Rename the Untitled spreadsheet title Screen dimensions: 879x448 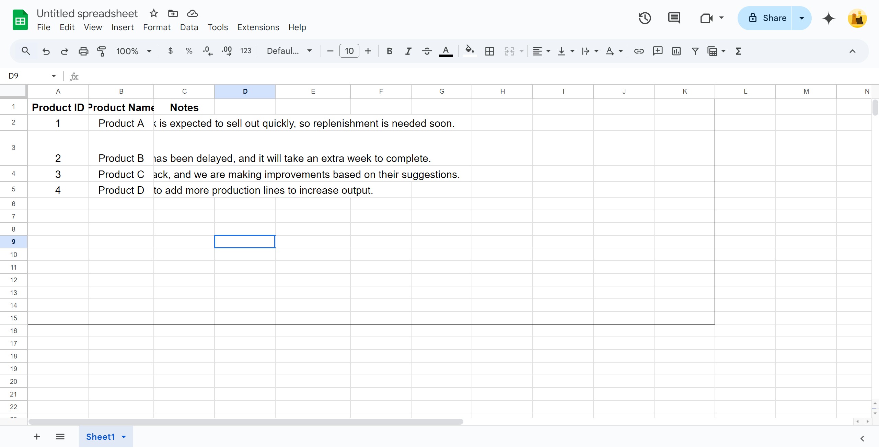pos(87,13)
